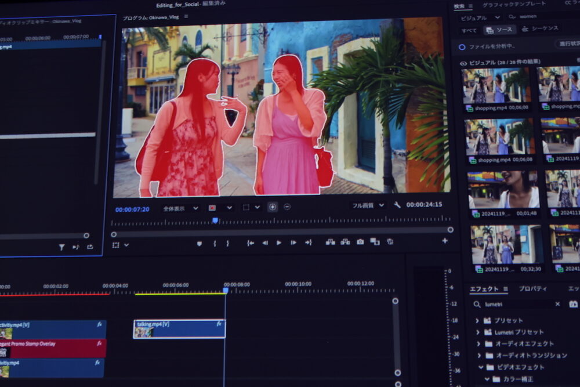The height and width of the screenshot is (387, 580).
Task: Toggle the ビジュアル results eye icon
Action: pyautogui.click(x=463, y=63)
